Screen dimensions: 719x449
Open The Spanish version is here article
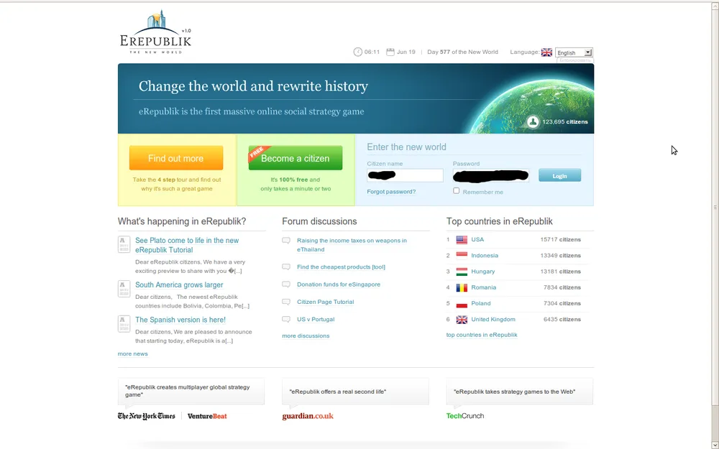coord(180,320)
